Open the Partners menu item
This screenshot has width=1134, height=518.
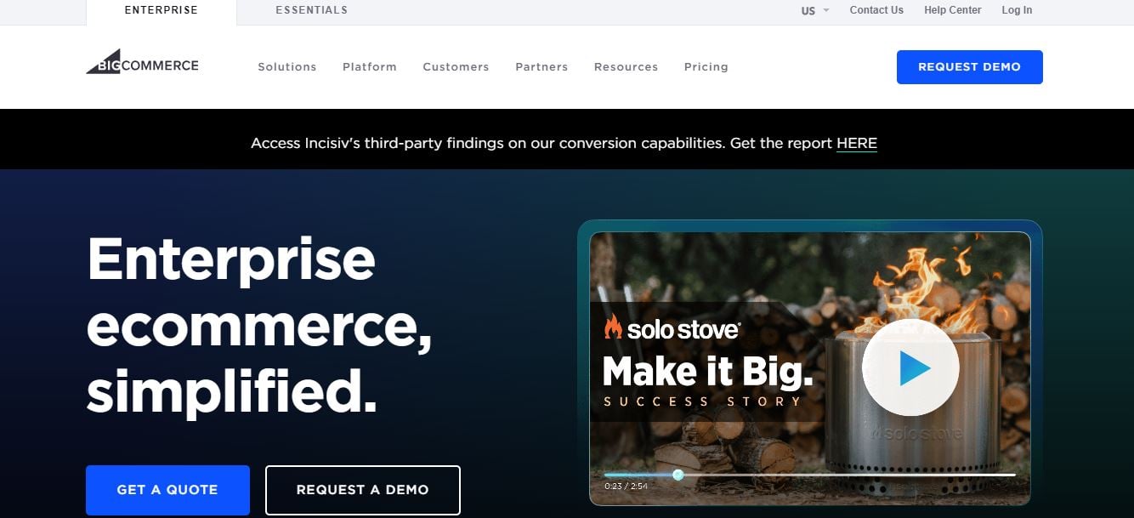coord(541,66)
